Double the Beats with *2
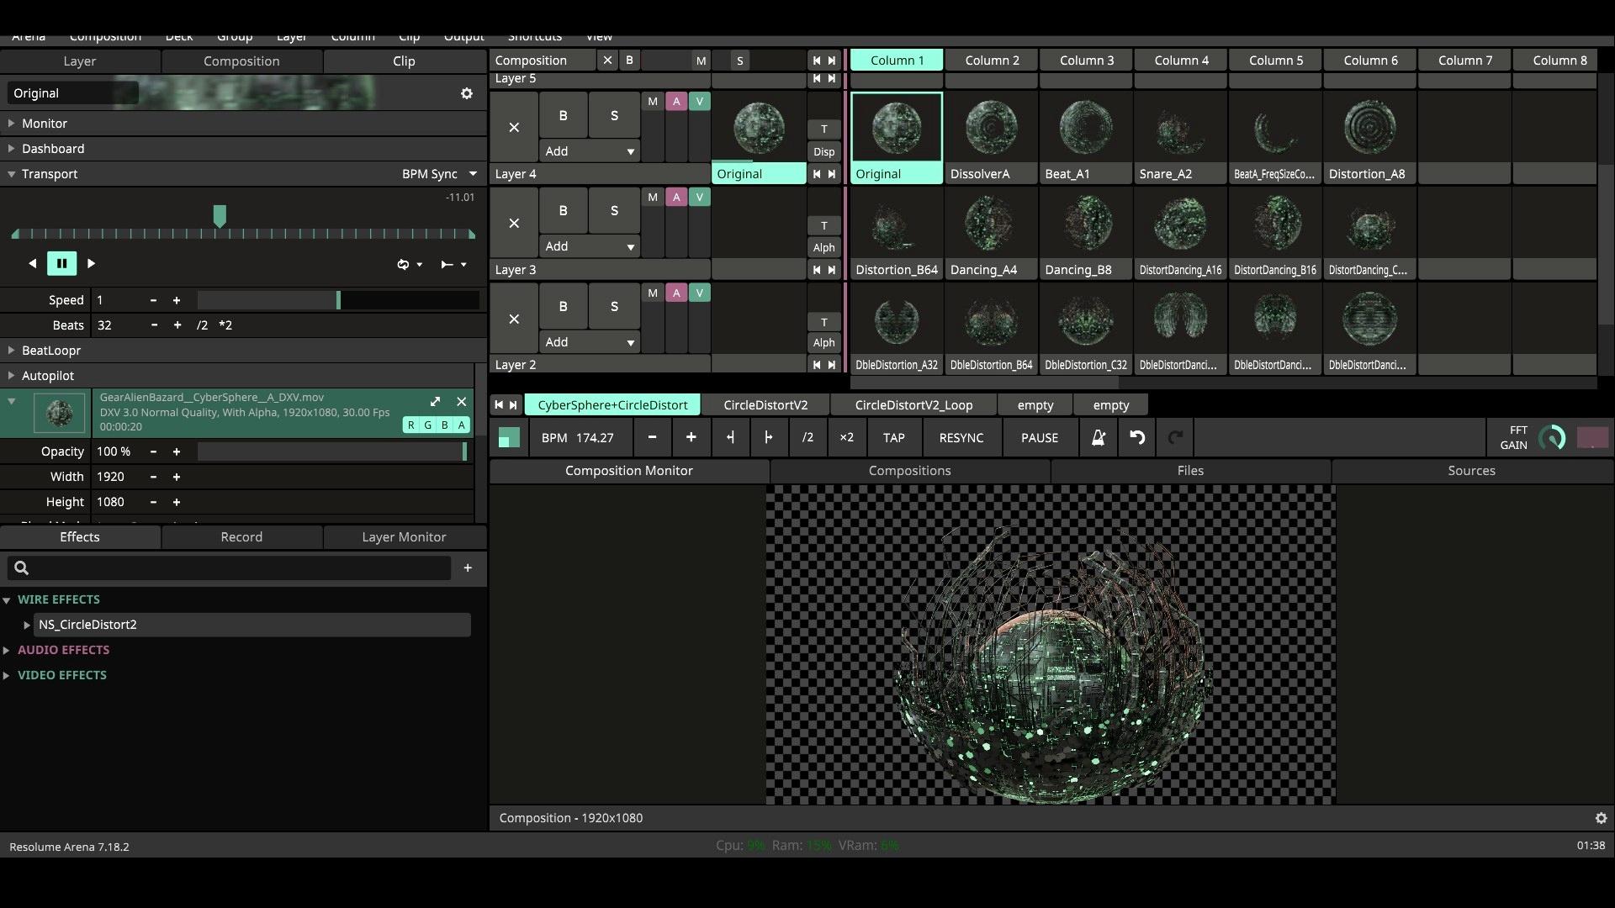The height and width of the screenshot is (908, 1615). (225, 325)
